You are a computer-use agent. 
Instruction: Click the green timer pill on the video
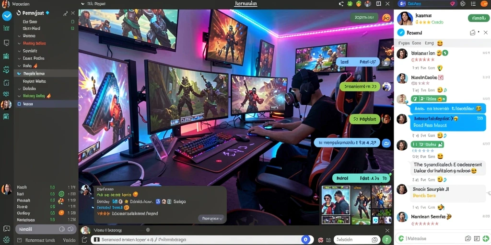click(x=364, y=18)
